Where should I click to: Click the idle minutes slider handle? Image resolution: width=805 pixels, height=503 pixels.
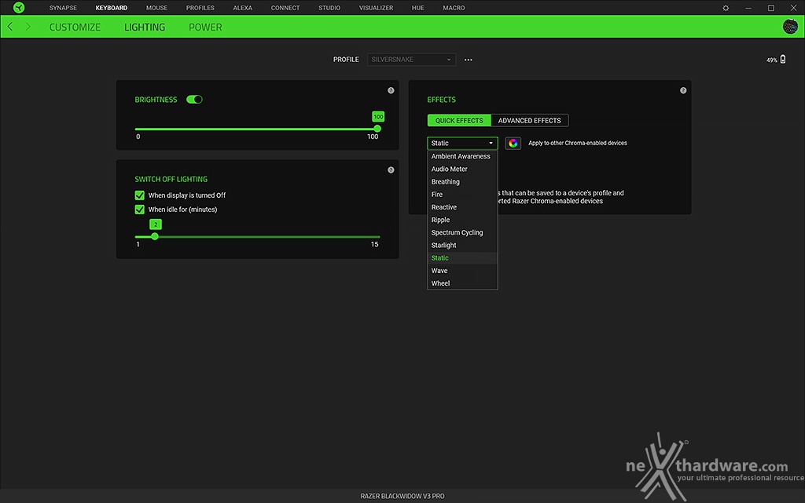155,237
